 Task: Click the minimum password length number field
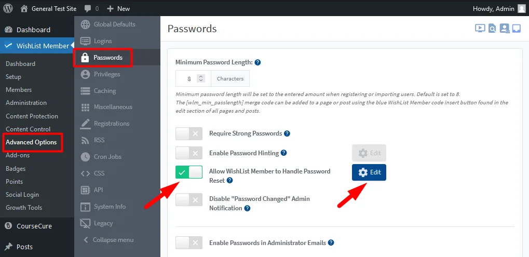coord(189,78)
